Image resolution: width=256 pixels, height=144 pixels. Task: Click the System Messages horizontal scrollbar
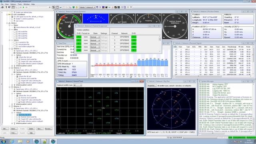point(226,133)
